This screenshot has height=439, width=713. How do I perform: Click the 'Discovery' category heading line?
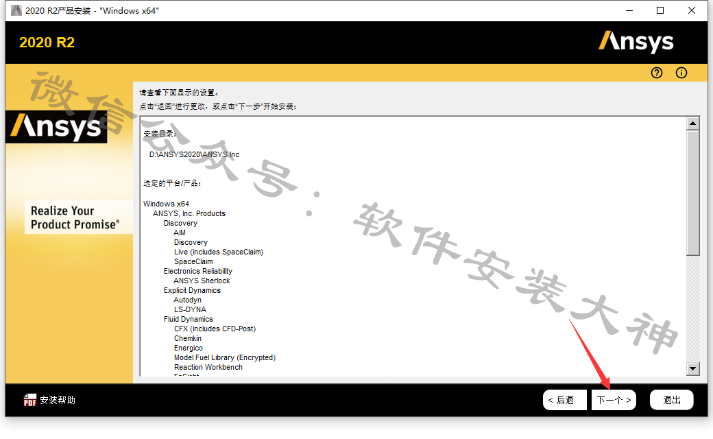tap(180, 223)
